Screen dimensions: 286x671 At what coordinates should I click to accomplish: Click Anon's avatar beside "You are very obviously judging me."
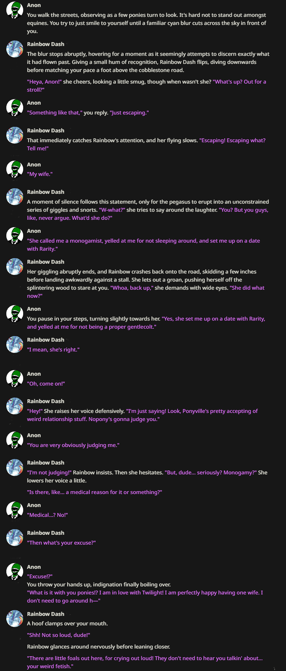tap(15, 440)
